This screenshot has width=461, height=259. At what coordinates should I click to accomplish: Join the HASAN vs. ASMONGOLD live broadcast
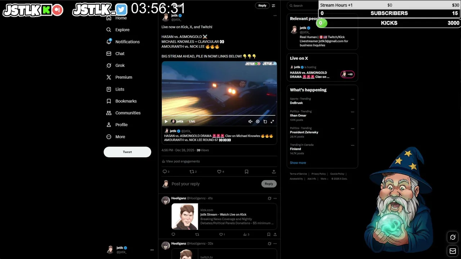tap(310, 75)
